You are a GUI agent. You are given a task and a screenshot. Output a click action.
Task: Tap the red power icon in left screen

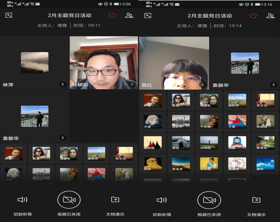click(112, 16)
